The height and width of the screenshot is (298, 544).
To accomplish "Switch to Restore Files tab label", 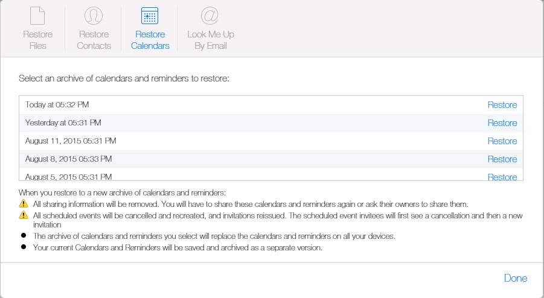I will click(x=37, y=40).
